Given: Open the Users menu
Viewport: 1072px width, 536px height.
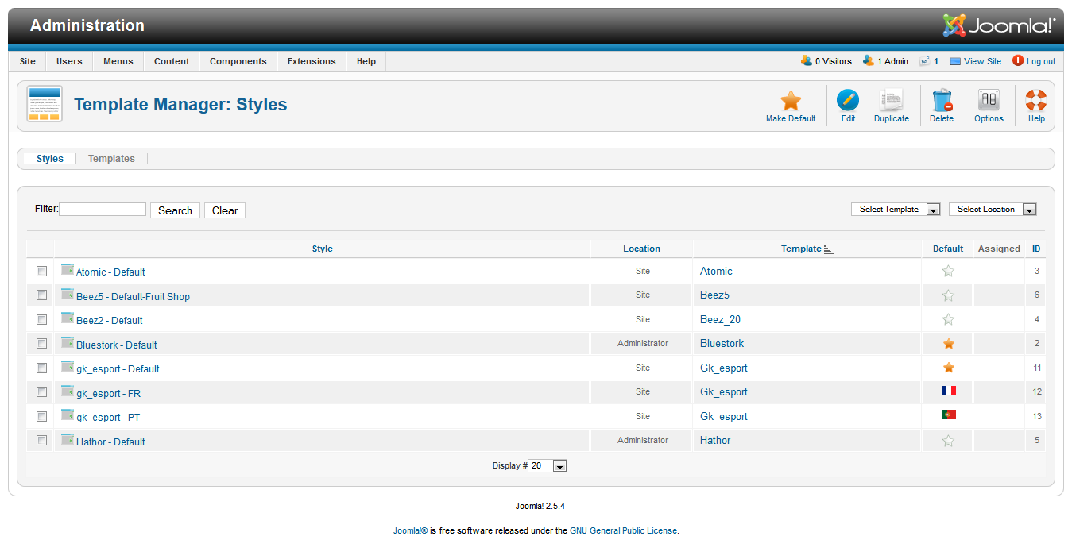Looking at the screenshot, I should point(69,61).
